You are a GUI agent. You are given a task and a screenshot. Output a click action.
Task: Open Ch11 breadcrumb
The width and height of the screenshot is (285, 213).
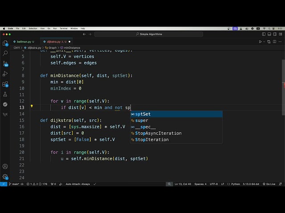click(x=16, y=48)
